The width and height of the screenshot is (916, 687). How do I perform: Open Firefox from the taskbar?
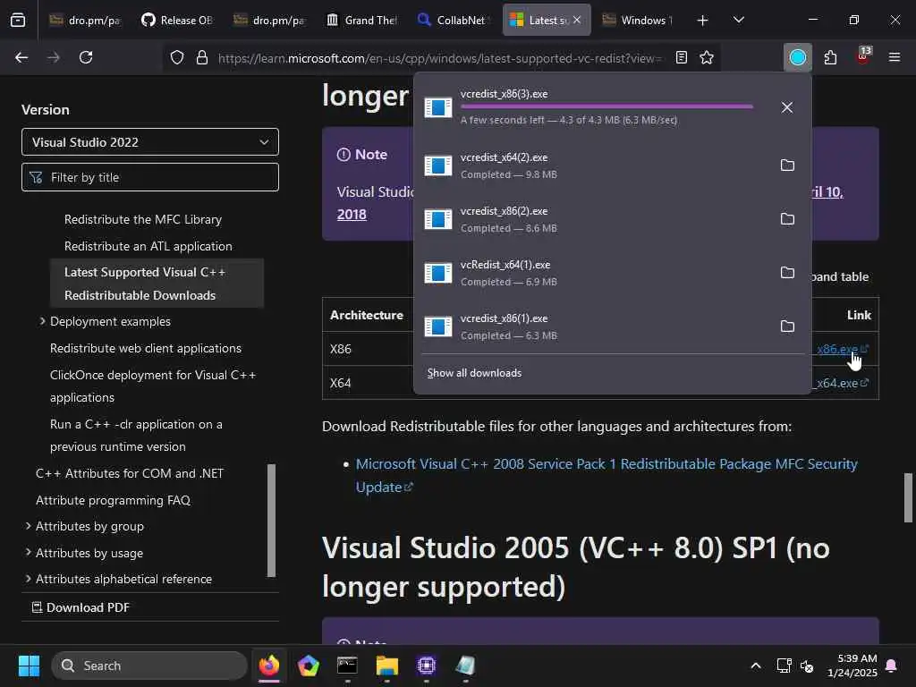[x=269, y=666]
